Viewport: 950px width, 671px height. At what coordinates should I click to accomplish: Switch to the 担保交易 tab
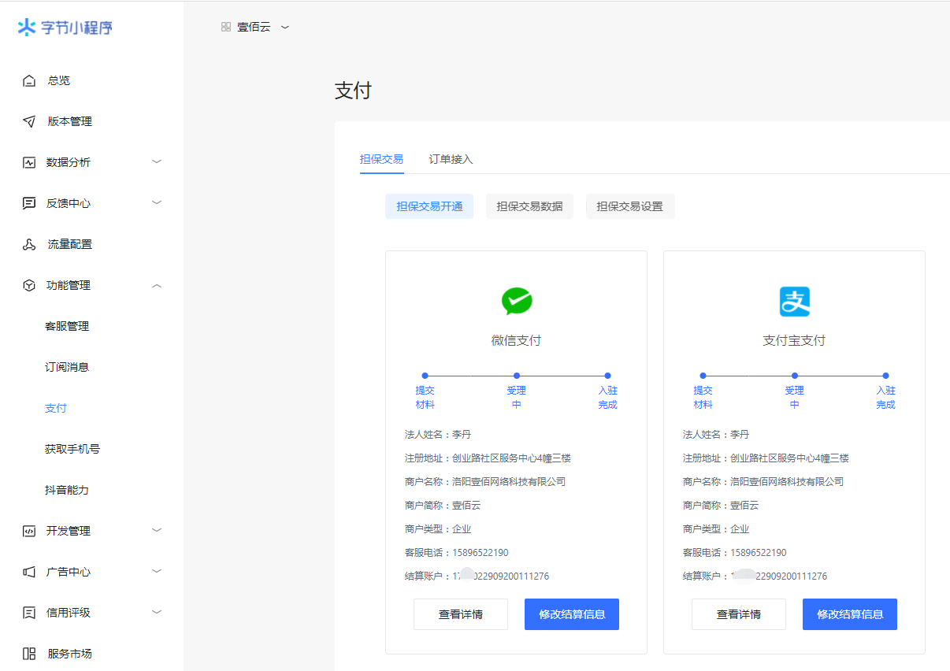pos(382,159)
